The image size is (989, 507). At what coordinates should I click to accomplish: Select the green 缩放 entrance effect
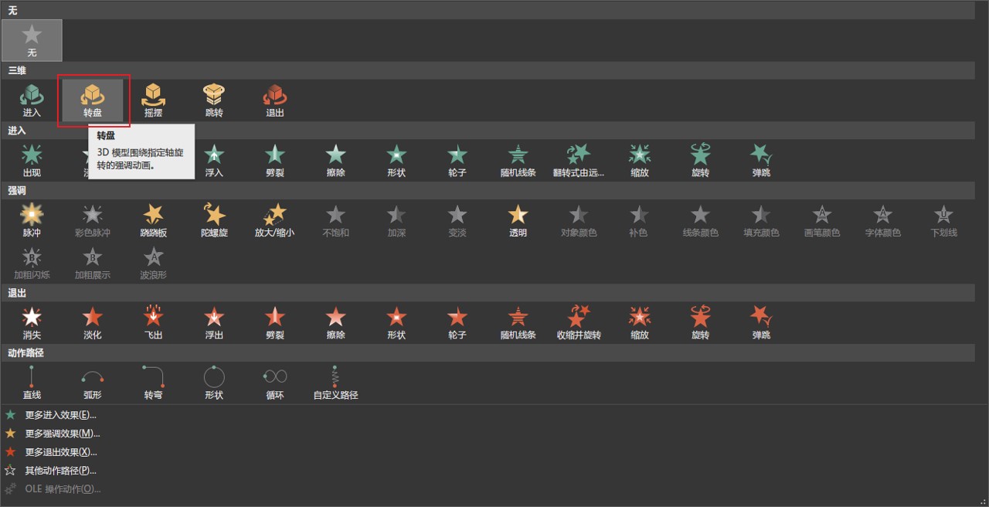tap(640, 160)
